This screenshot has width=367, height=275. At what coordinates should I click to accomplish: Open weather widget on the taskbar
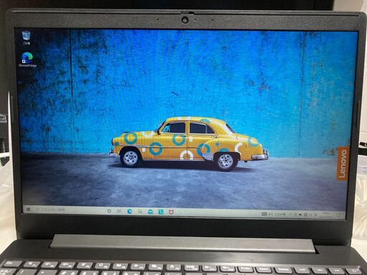click(274, 214)
